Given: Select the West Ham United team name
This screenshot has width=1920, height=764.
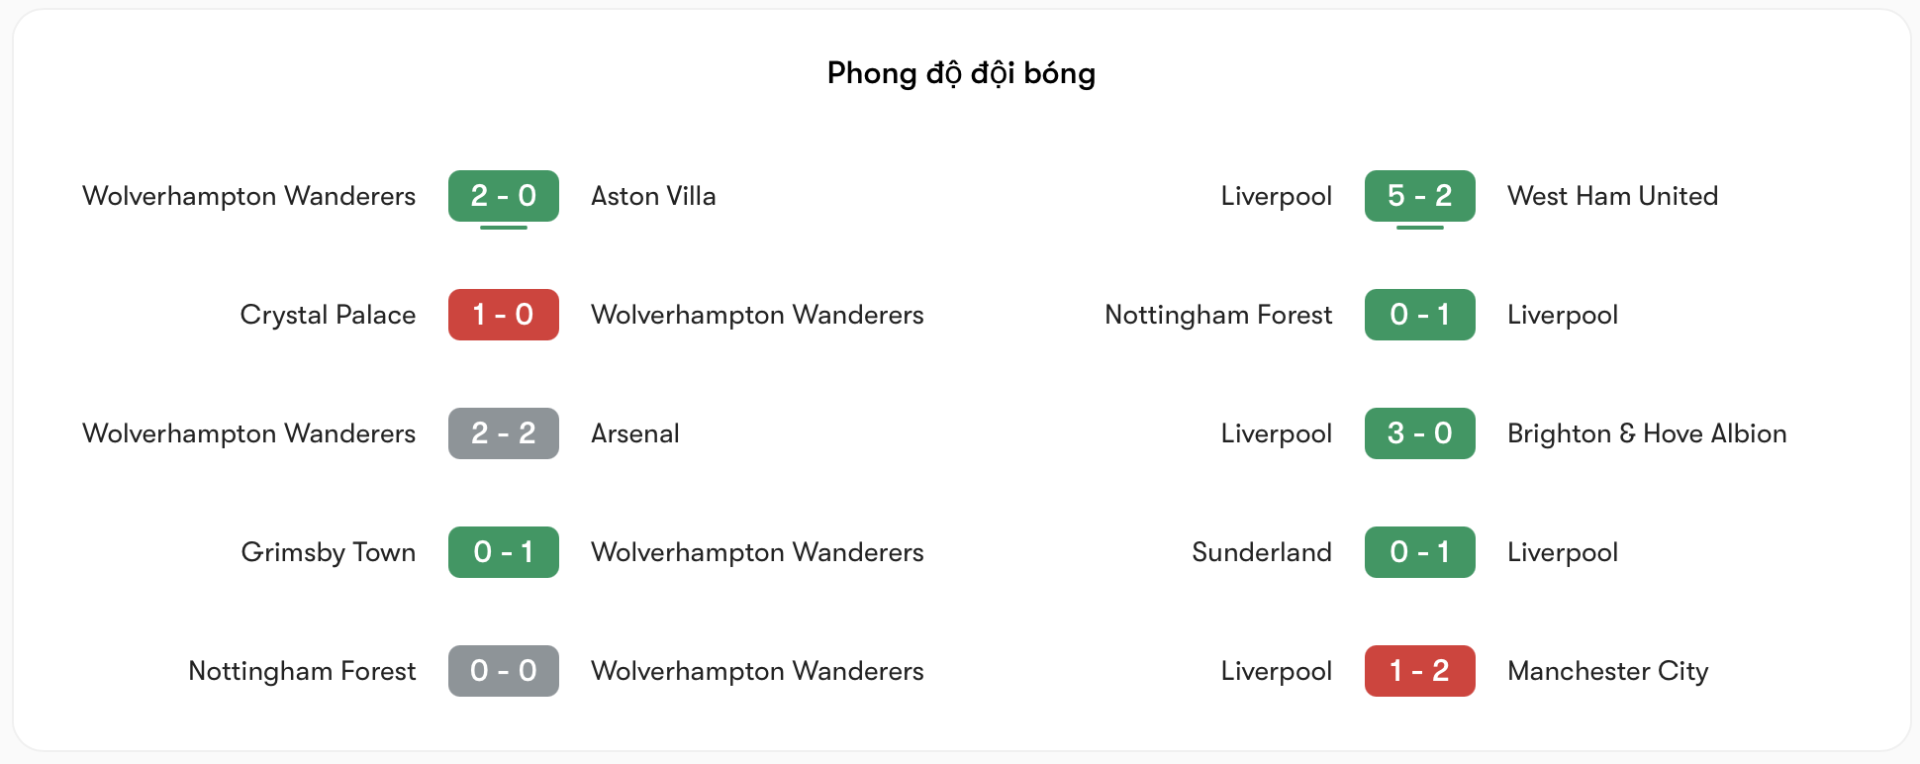Looking at the screenshot, I should pos(1613,196).
